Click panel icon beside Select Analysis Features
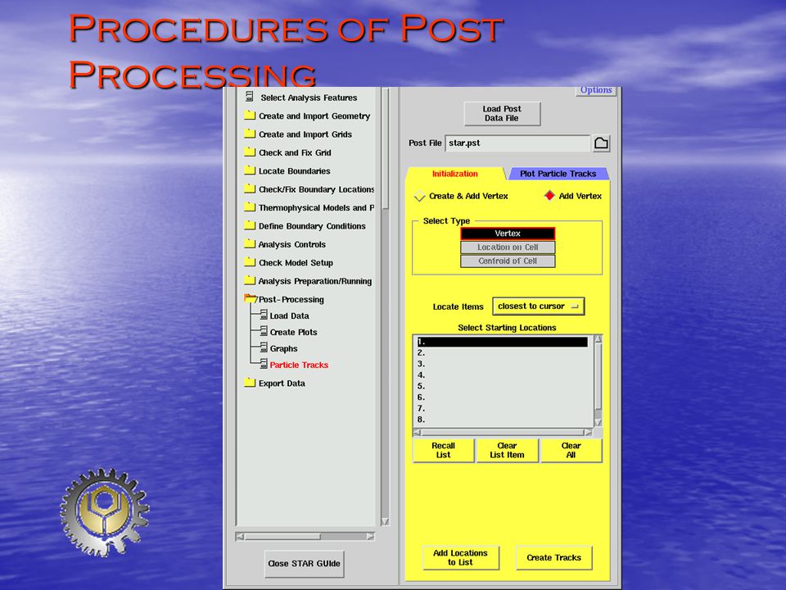 tap(249, 97)
